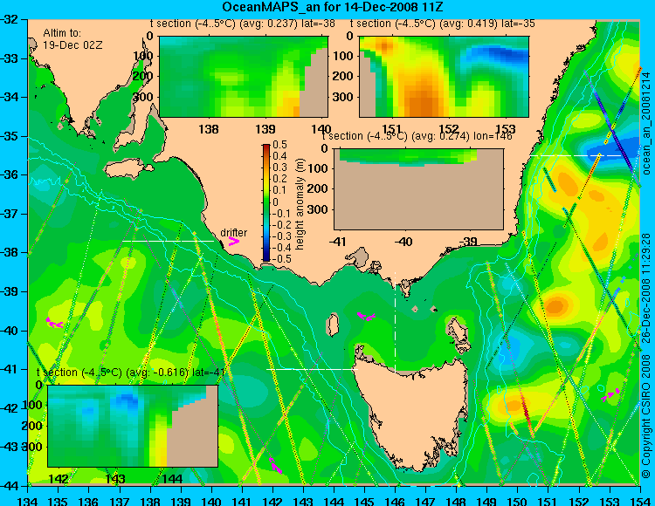Select the t section lat=-35 caption
Viewport: 655px width, 506px height.
click(443, 24)
